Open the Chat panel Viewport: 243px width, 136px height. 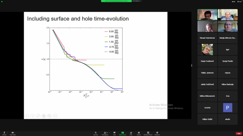click(115, 133)
